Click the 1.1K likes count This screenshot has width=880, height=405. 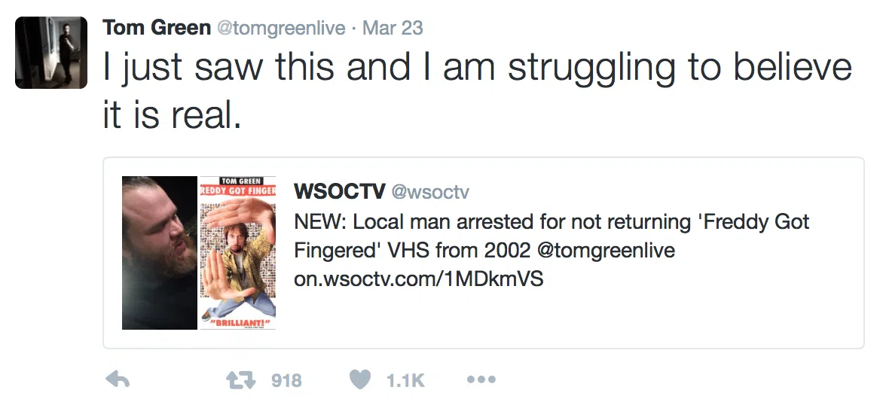405,381
